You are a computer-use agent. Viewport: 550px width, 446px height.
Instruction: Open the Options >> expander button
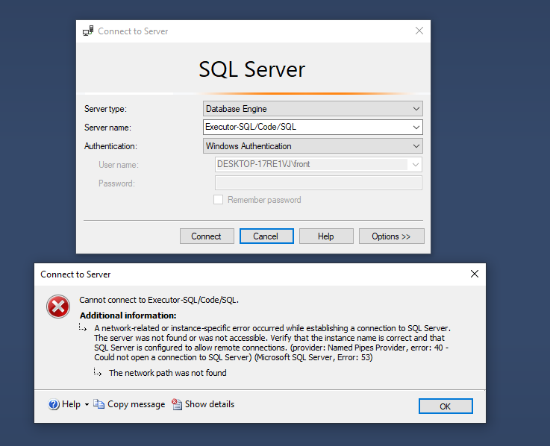point(391,236)
